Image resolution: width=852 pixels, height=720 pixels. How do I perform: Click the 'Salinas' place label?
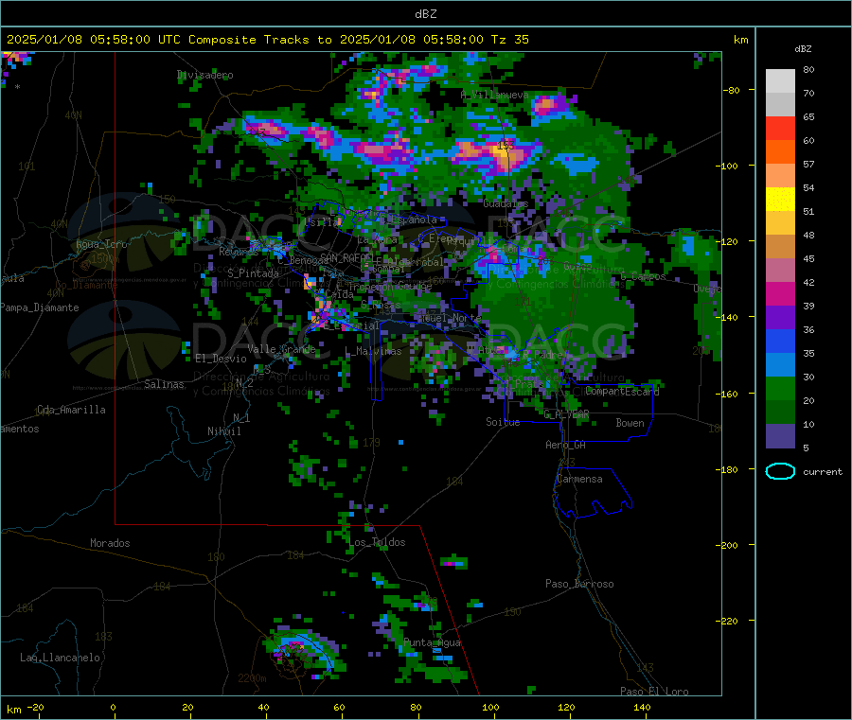(164, 384)
